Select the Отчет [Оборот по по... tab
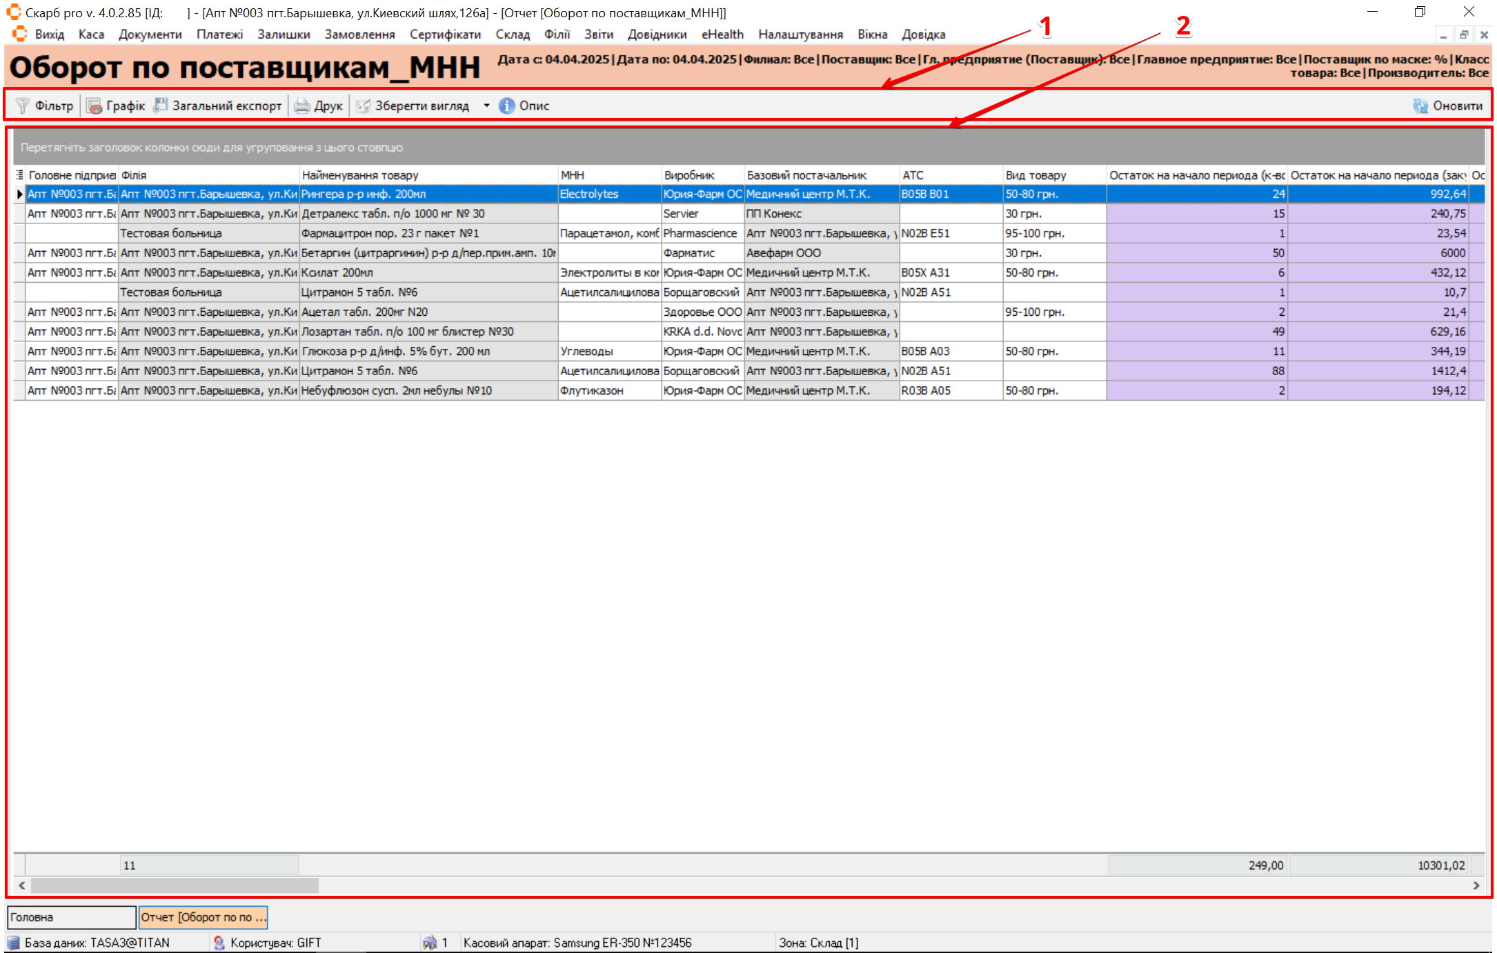Screen dimensions: 1497x953 (x=203, y=917)
